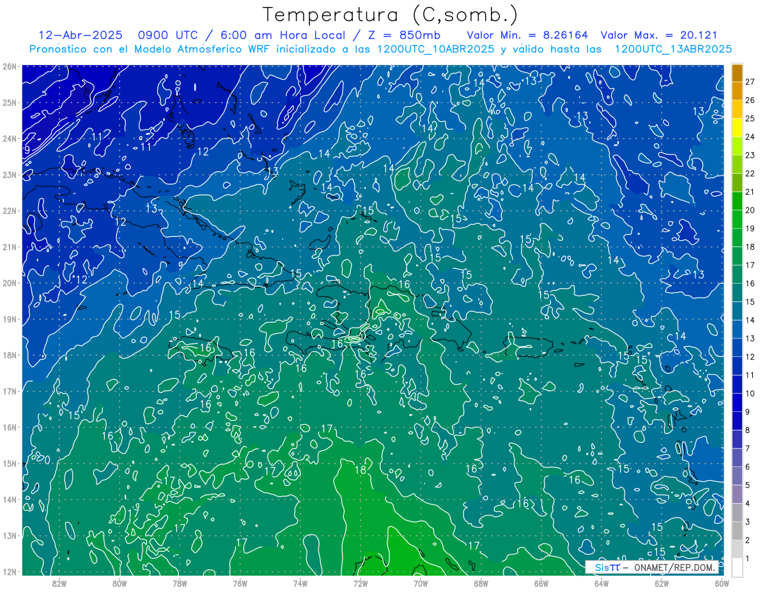Click the color scale label '10'
The height and width of the screenshot is (592, 767).
tap(750, 393)
